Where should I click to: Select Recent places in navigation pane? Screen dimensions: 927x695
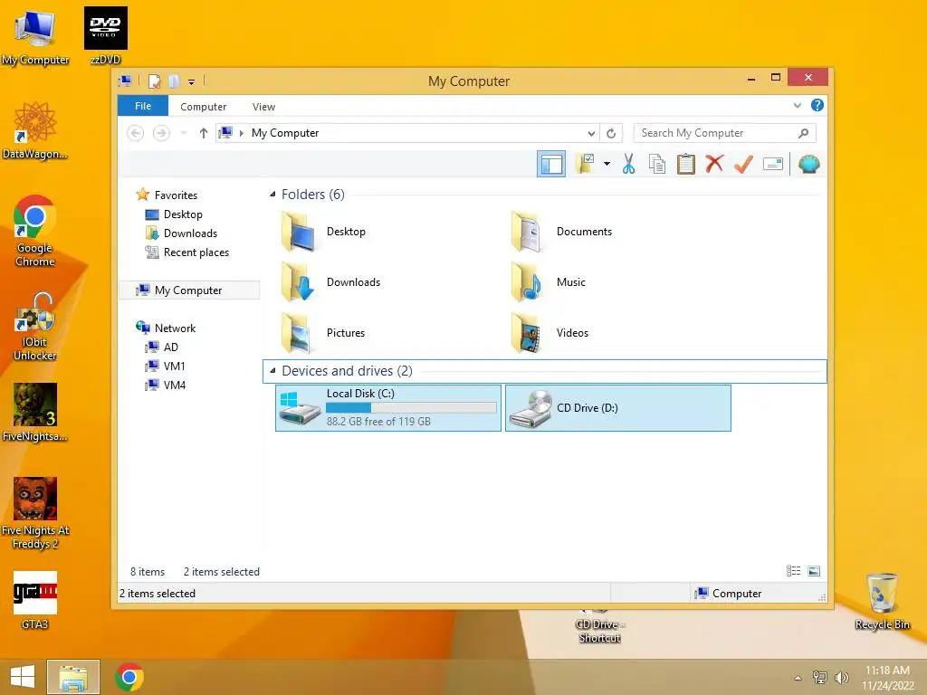196,252
